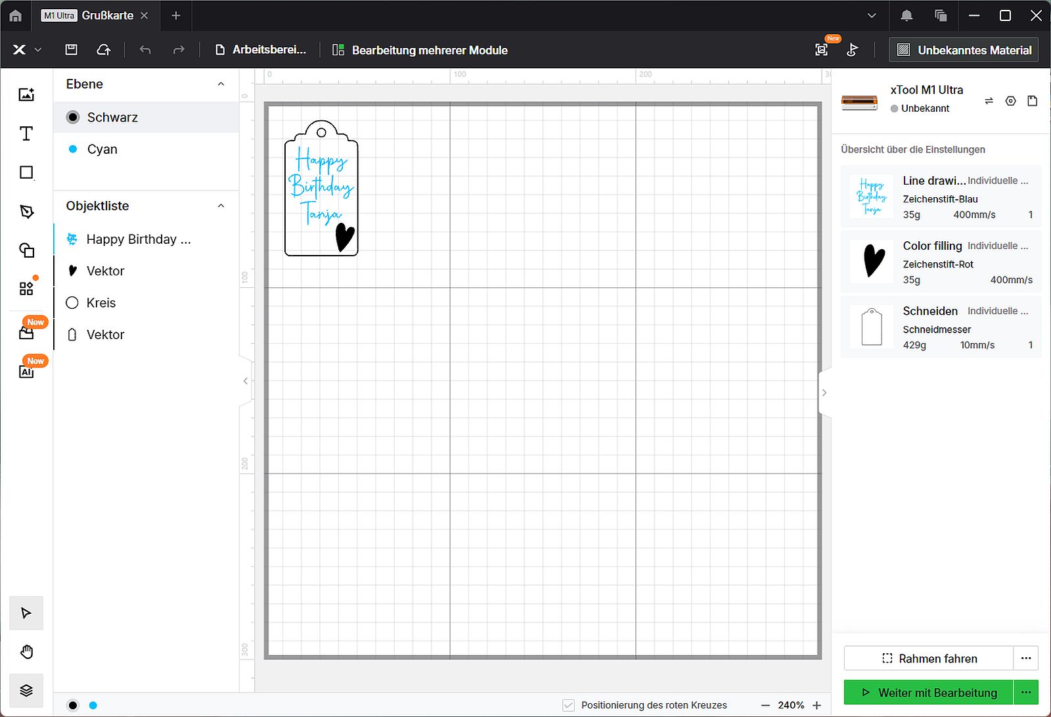Click the undo arrow
The height and width of the screenshot is (717, 1051).
pyautogui.click(x=145, y=50)
